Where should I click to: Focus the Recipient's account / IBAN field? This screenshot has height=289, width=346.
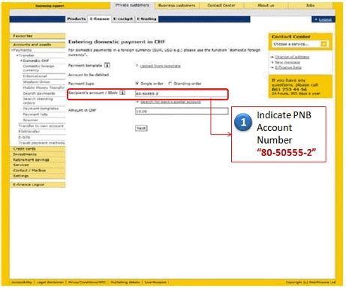click(x=182, y=94)
